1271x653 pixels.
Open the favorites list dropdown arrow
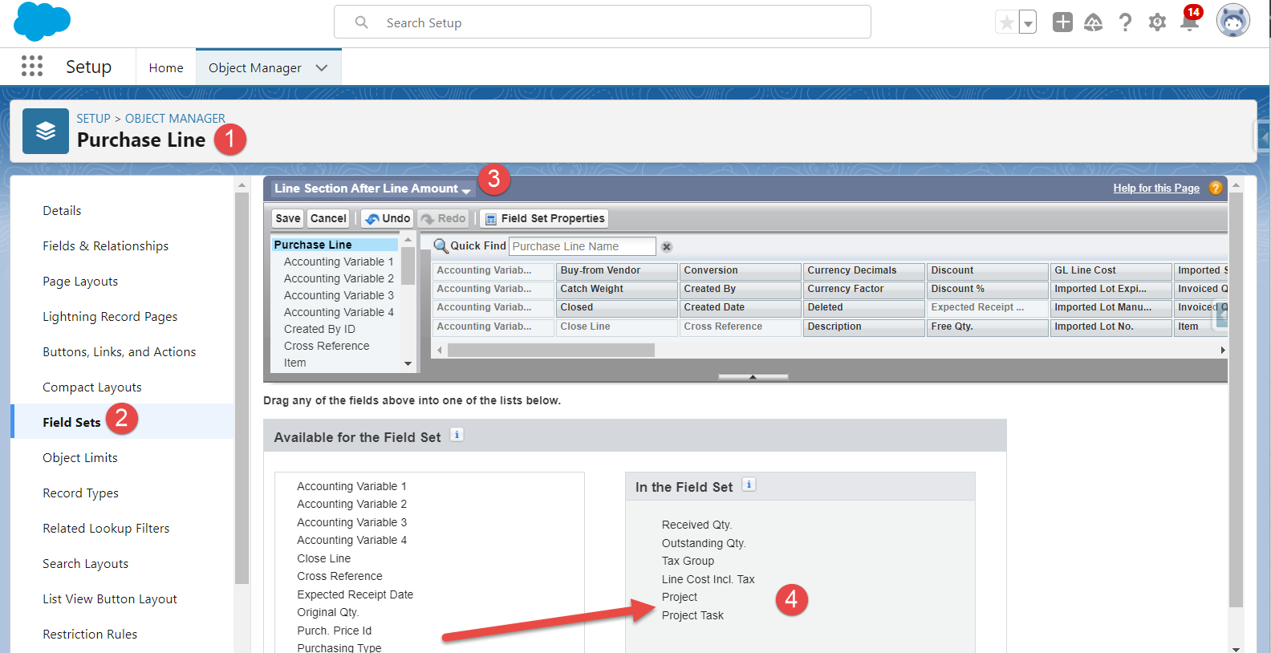click(x=1028, y=23)
